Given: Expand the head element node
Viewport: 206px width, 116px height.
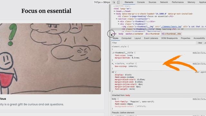Looking at the screenshot, I should point(115,11).
